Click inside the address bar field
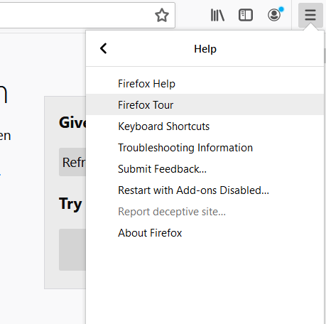 click(76, 15)
